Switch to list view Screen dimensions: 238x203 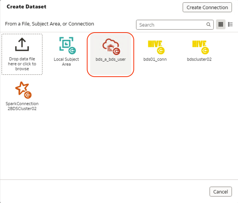point(230,24)
